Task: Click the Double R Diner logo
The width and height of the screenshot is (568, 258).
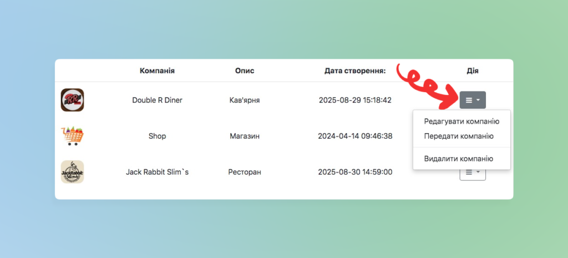Action: point(72,100)
